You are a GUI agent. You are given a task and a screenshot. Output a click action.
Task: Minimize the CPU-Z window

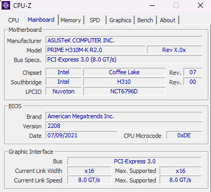point(152,5)
